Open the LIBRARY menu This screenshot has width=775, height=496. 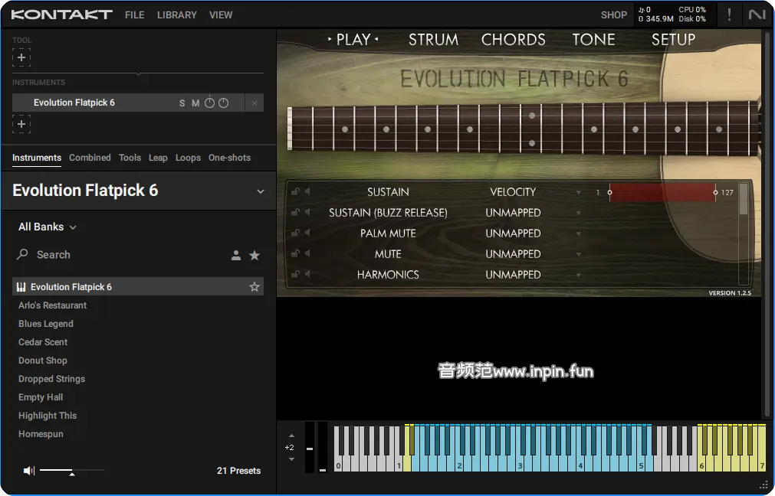(176, 15)
